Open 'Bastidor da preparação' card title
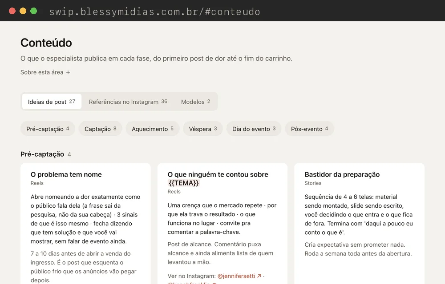Image resolution: width=445 pixels, height=284 pixels. pos(342,174)
